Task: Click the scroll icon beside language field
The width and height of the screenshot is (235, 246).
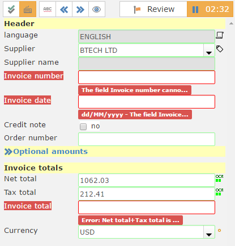Action: 220,35
